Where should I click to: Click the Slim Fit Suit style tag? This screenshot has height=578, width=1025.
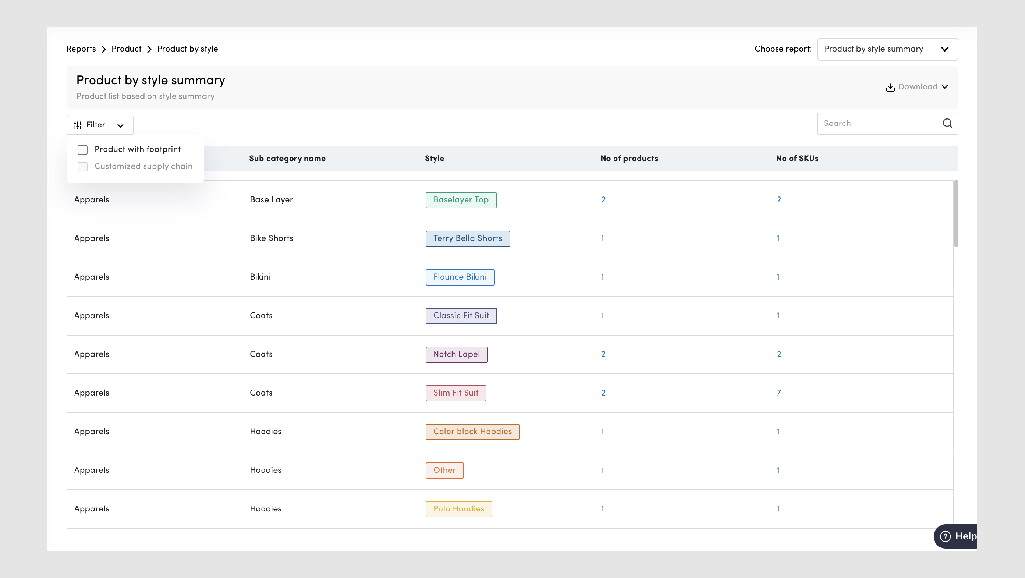455,393
